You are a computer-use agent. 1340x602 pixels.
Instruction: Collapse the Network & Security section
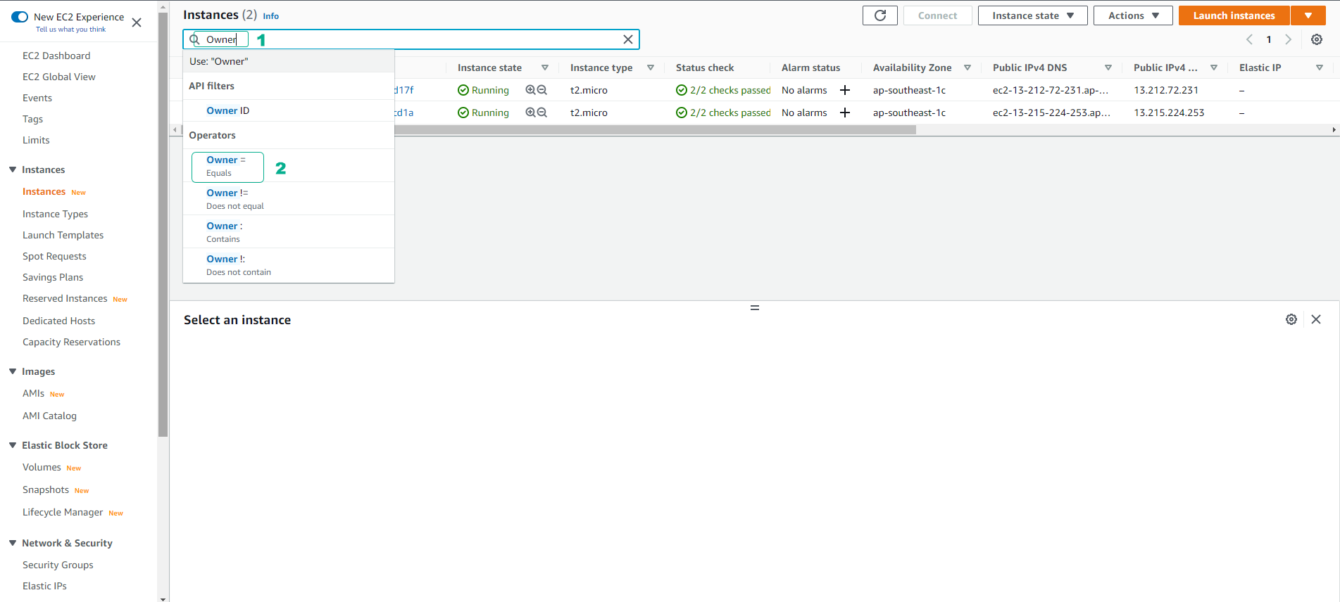coord(13,543)
